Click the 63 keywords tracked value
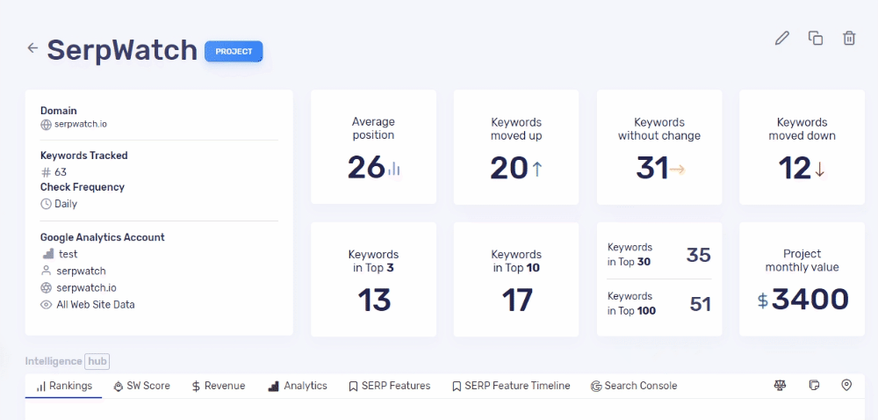 (x=61, y=172)
